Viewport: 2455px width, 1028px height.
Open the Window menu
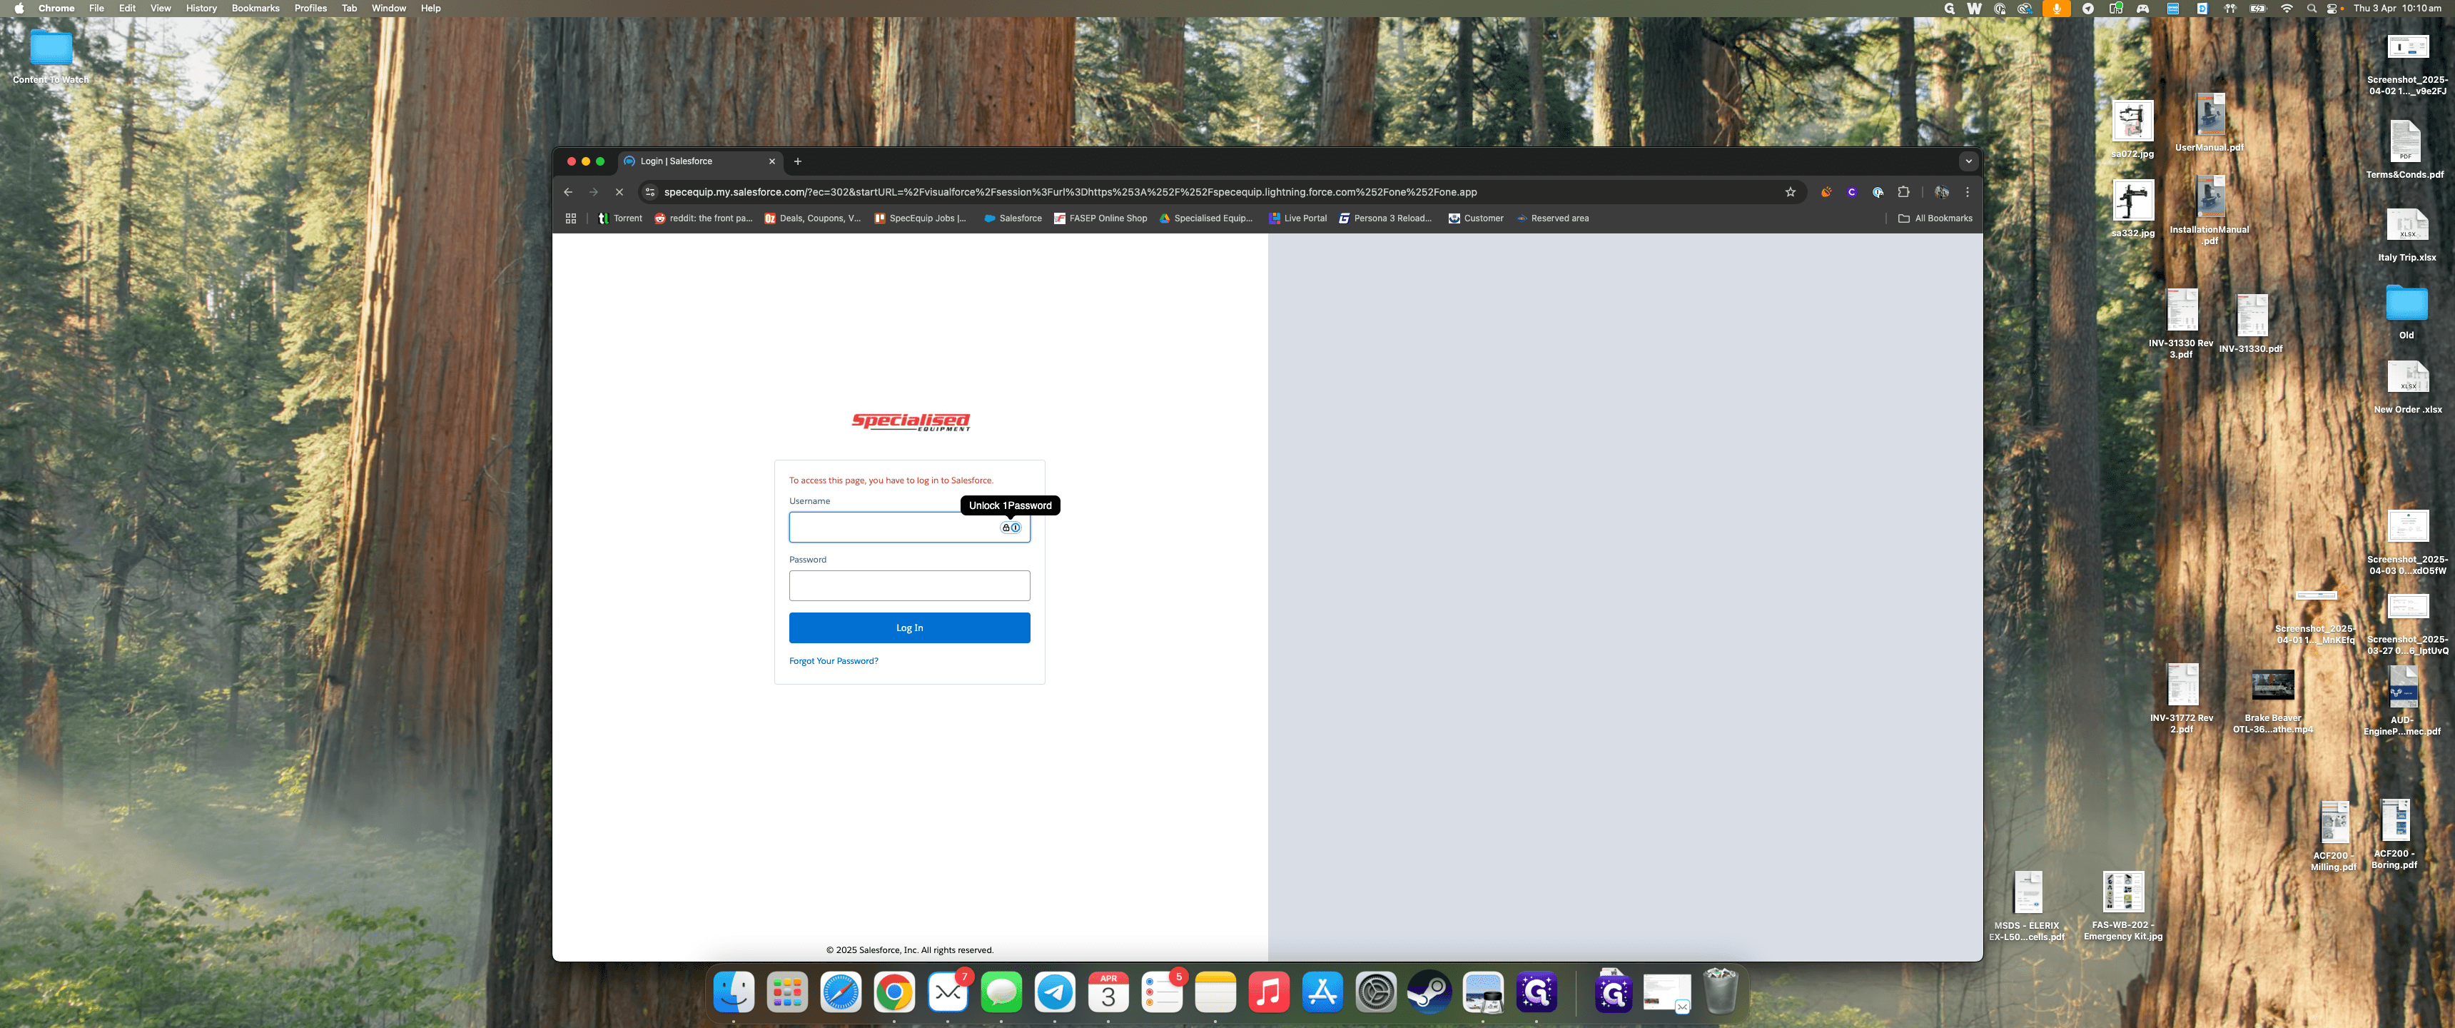pyautogui.click(x=389, y=8)
